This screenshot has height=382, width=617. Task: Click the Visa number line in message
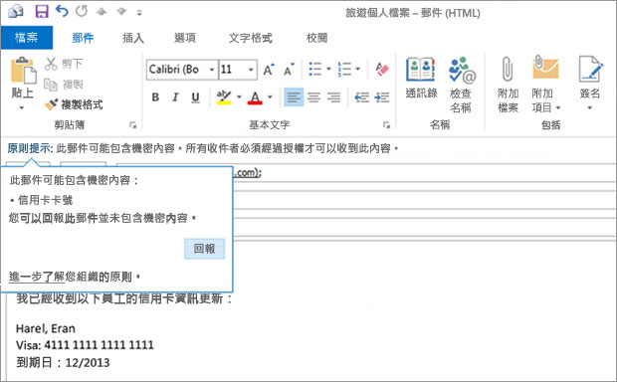click(85, 345)
